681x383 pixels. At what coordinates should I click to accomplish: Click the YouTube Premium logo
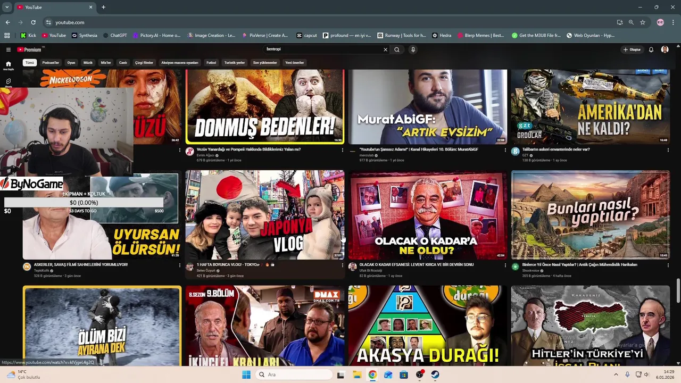coord(29,49)
